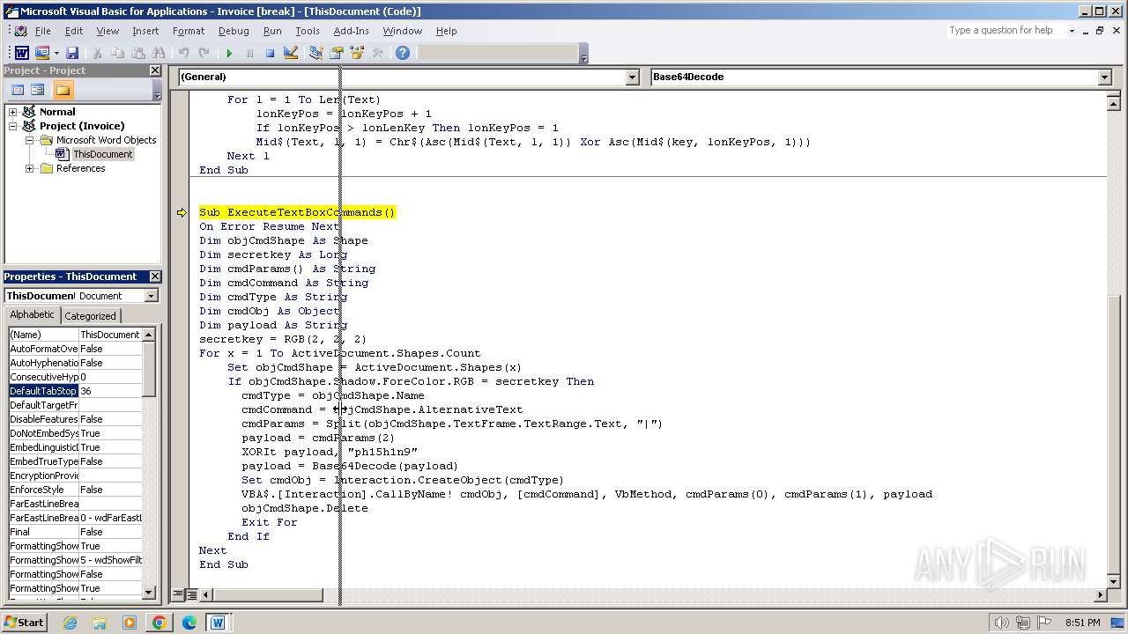Click the Insert UserForm toolbar icon
This screenshot has width=1128, height=634.
coord(41,54)
